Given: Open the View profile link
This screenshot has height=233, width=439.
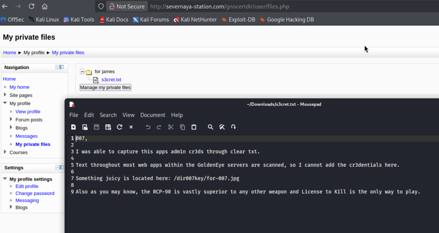Looking at the screenshot, I should pos(28,111).
